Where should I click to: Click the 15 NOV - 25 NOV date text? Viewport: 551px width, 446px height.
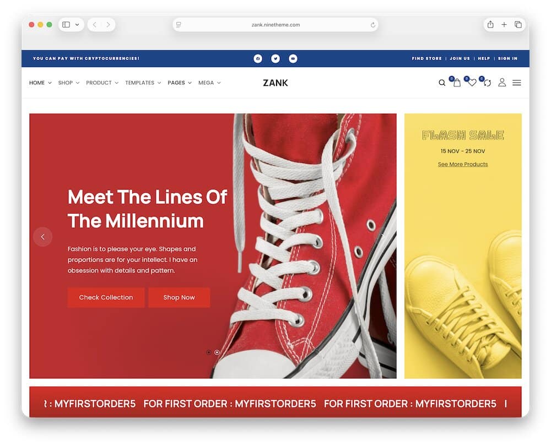pos(463,151)
